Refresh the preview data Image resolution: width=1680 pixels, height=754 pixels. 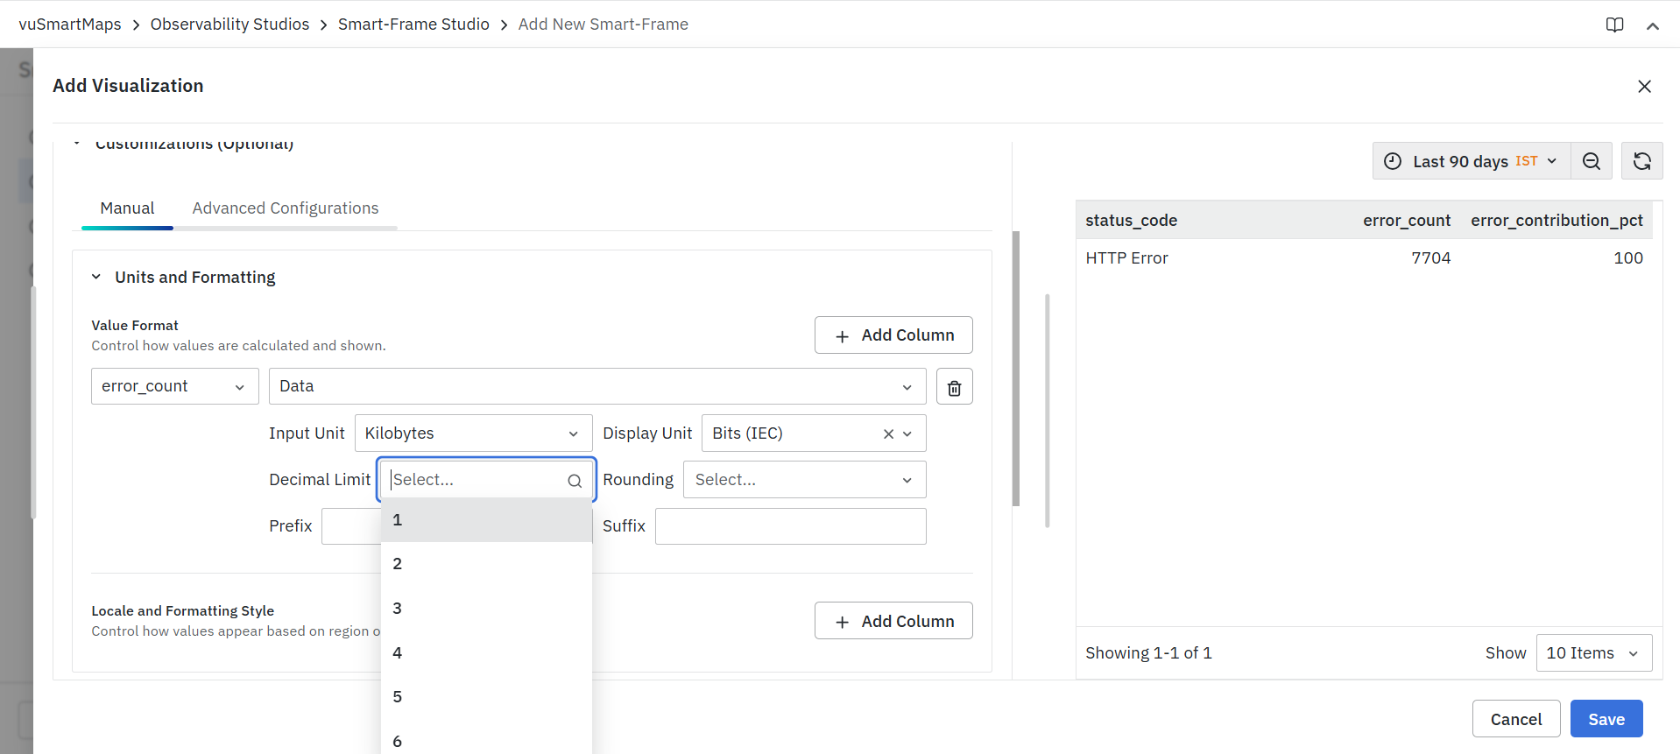1641,161
